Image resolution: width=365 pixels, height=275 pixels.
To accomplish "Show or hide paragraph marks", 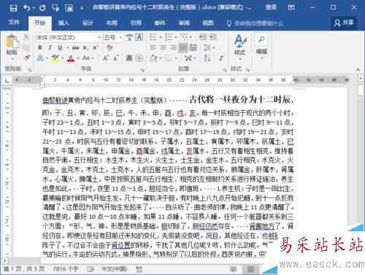I will tap(221, 58).
